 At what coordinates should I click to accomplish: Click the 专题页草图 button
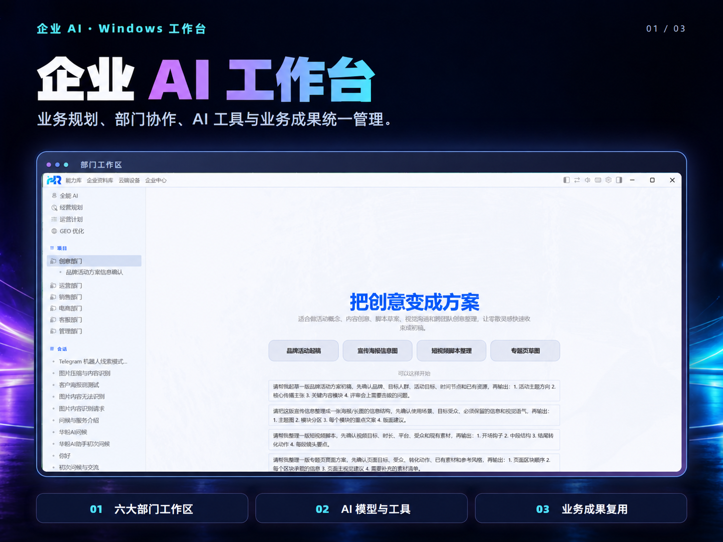click(525, 351)
